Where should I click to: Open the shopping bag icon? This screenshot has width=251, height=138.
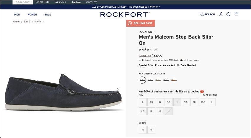coord(237,14)
